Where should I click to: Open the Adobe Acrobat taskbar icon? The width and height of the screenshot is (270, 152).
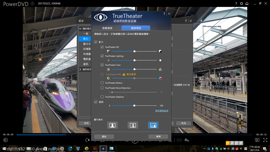(95, 149)
